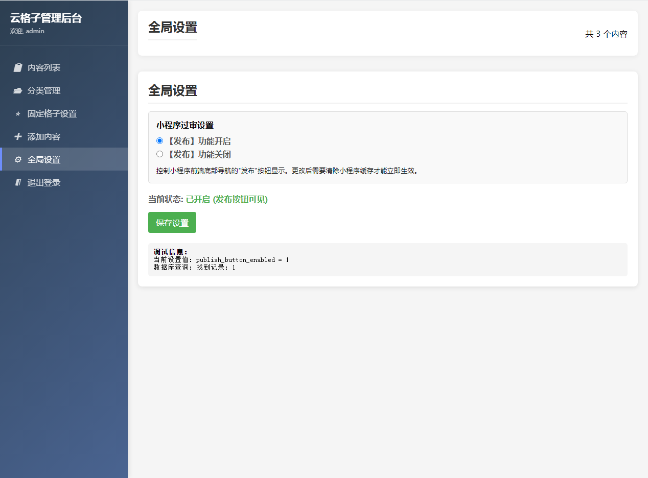Viewport: 648px width, 478px height.
Task: Open 内容列表 in the sidebar menu
Action: [44, 67]
